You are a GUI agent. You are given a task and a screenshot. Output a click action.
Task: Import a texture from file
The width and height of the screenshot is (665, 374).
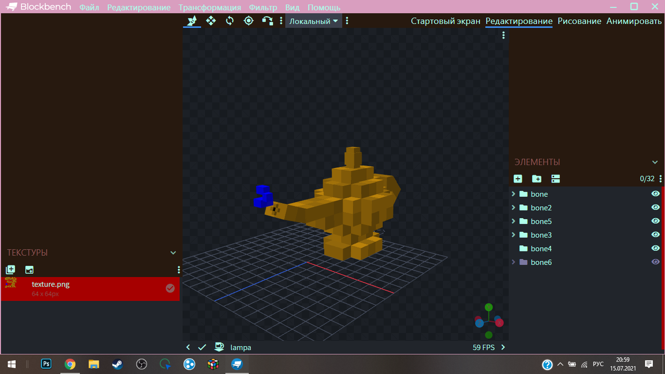[10, 270]
